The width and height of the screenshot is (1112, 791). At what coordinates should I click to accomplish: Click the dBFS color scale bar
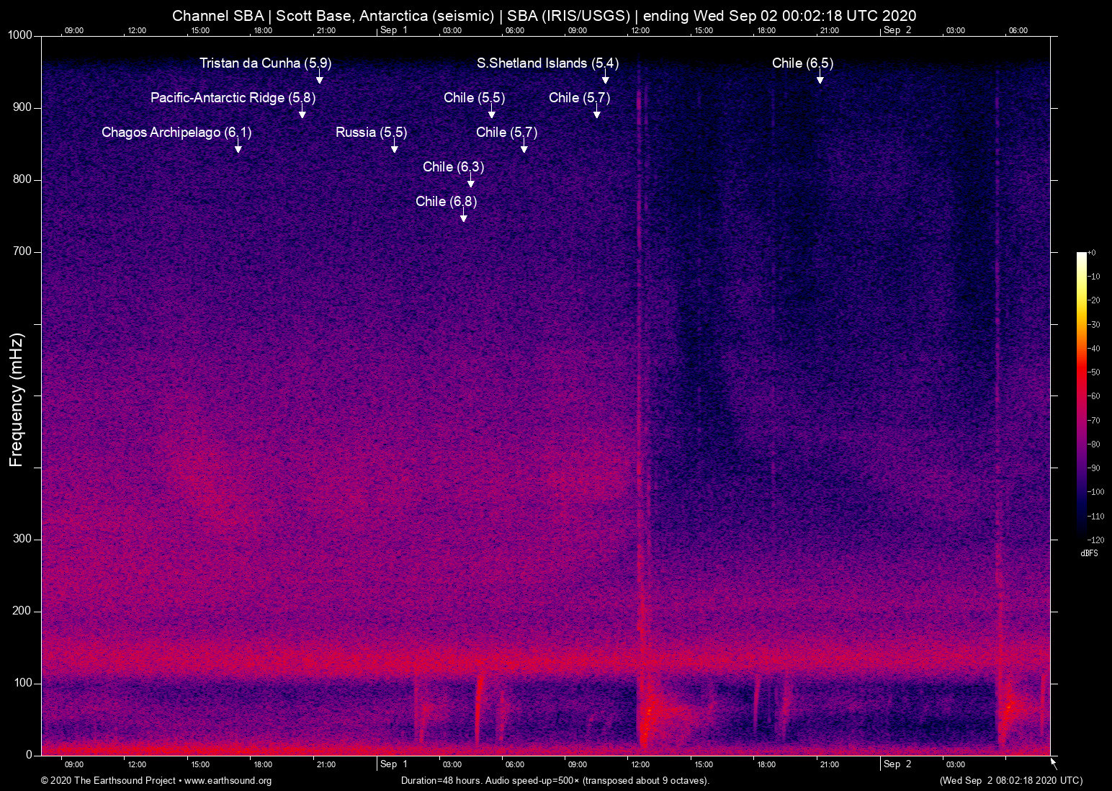pyautogui.click(x=1081, y=395)
